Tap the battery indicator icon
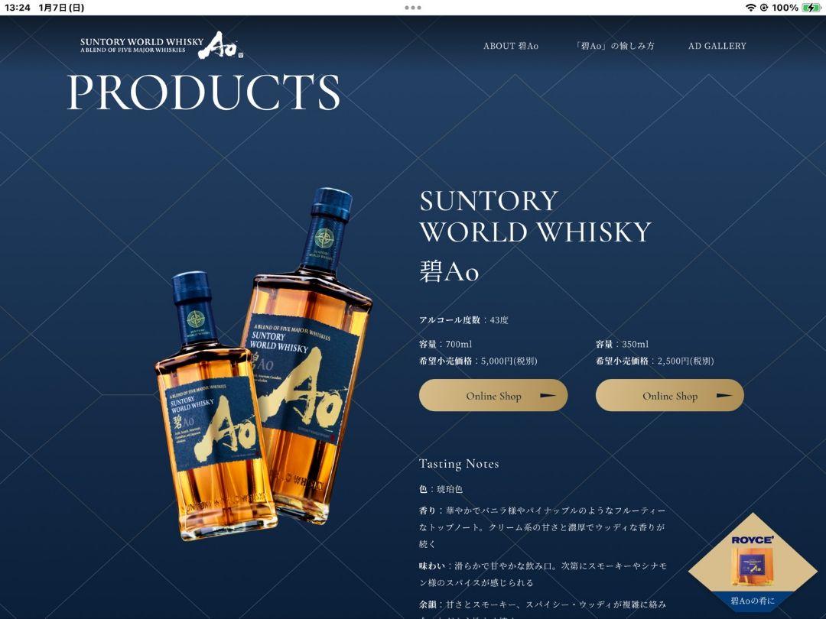This screenshot has height=619, width=826. tap(811, 8)
